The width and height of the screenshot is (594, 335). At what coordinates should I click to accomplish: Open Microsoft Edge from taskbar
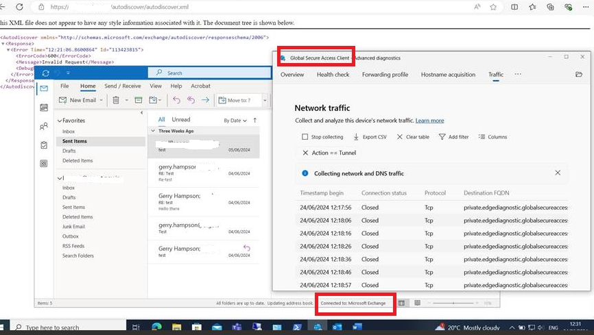coord(156,327)
